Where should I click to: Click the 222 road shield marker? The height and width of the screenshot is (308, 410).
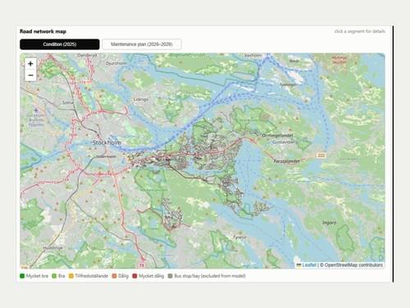pos(321,155)
